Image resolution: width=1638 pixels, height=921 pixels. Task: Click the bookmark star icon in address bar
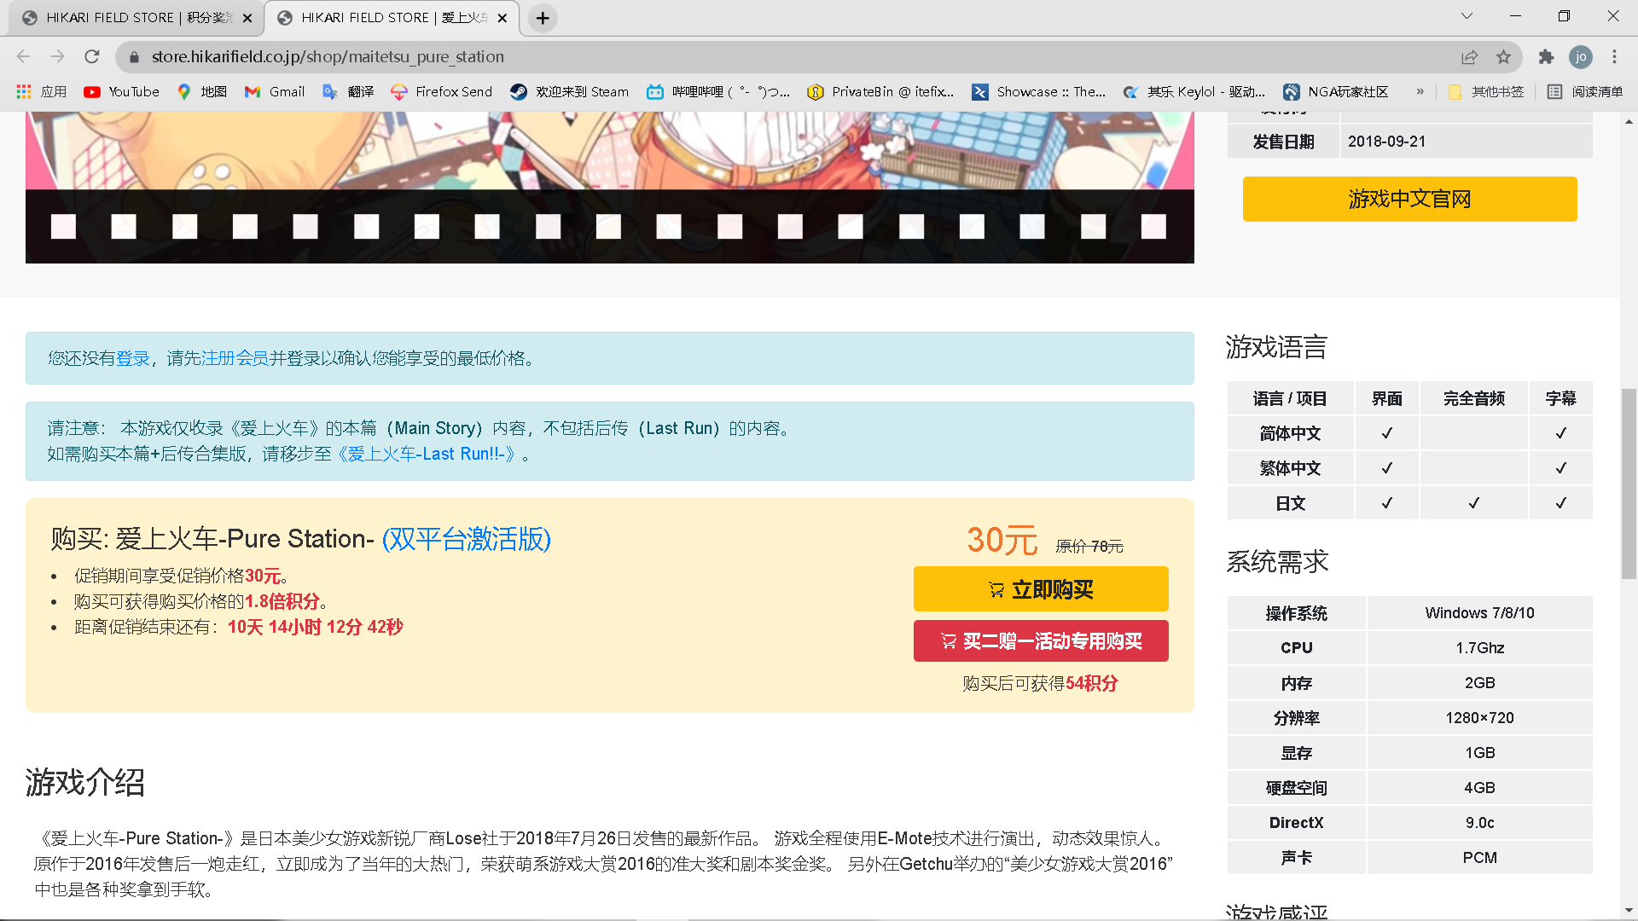click(x=1503, y=57)
